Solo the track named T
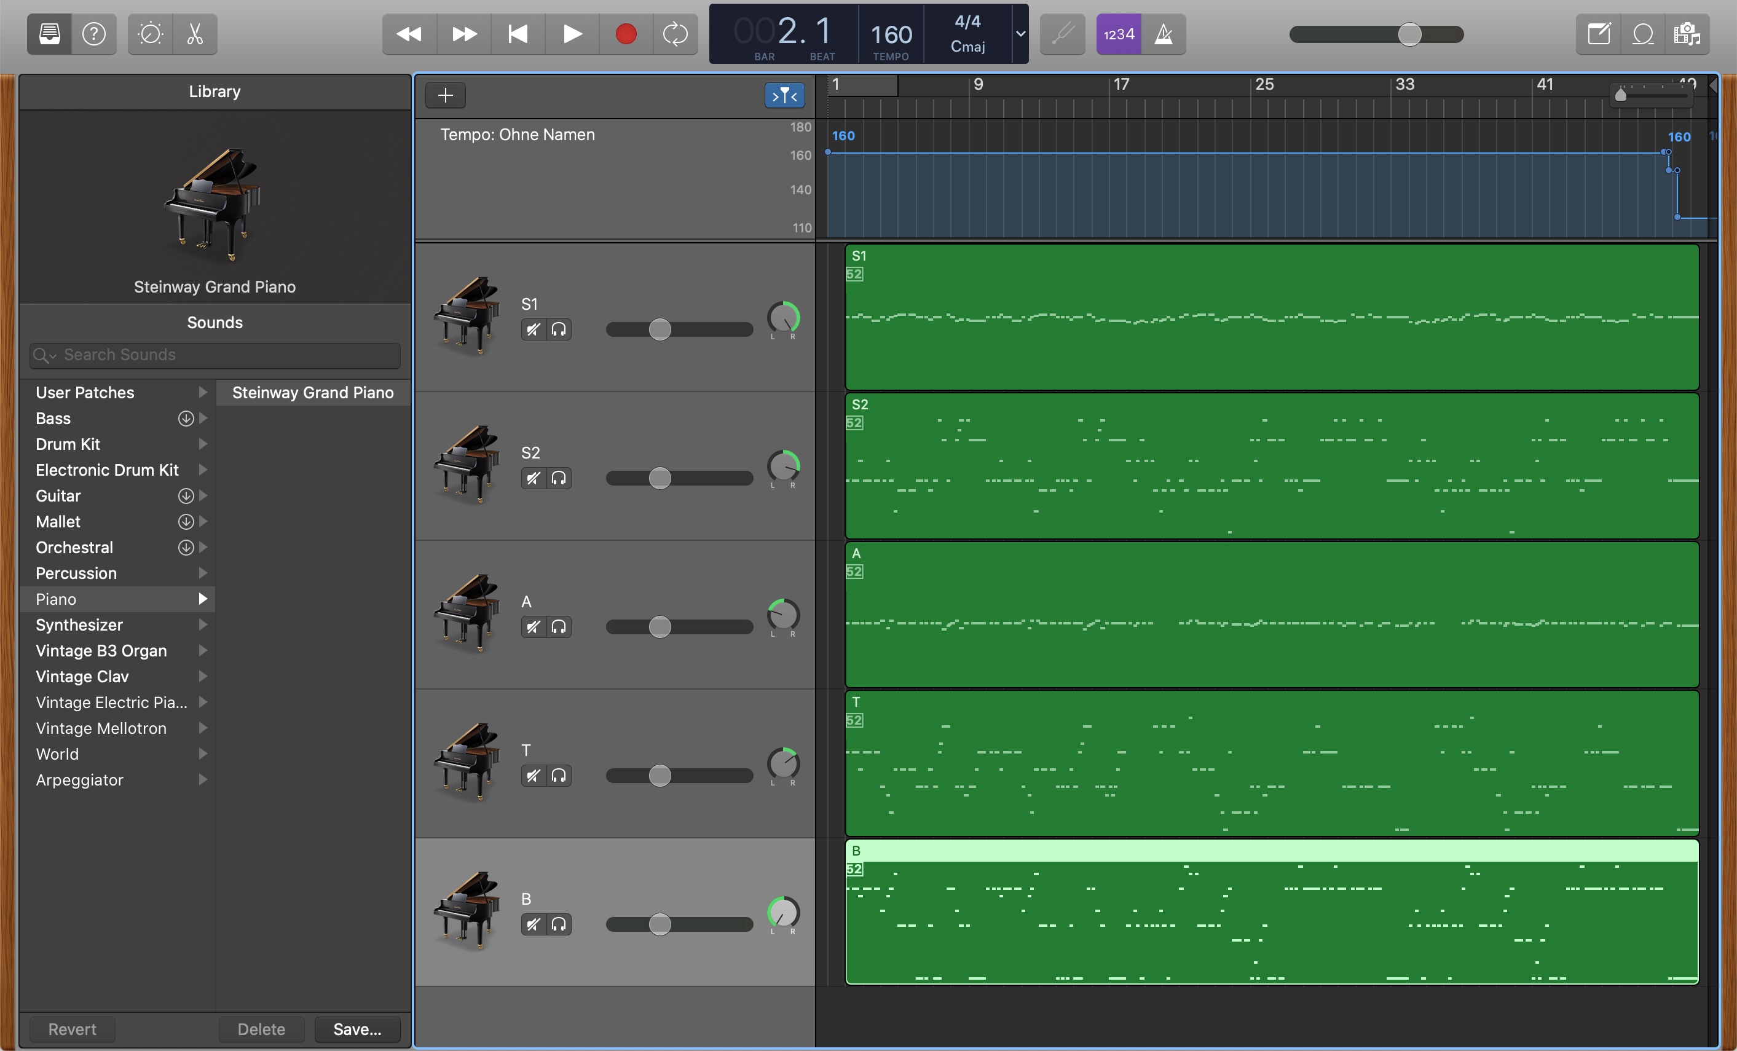This screenshot has width=1737, height=1051. [x=559, y=776]
